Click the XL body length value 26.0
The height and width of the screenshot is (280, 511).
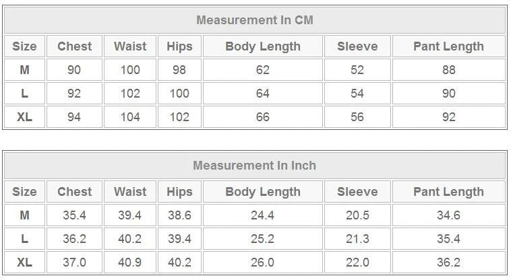point(263,262)
